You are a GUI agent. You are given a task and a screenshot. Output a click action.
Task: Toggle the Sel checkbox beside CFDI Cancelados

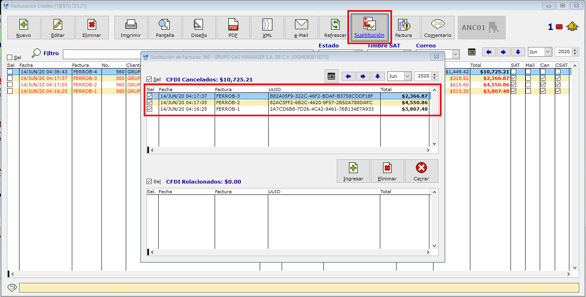pos(149,79)
